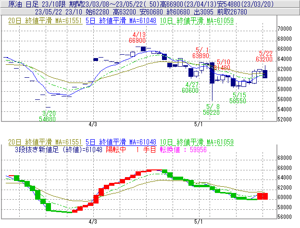Select the 5/15 58550 low label

click(237, 98)
